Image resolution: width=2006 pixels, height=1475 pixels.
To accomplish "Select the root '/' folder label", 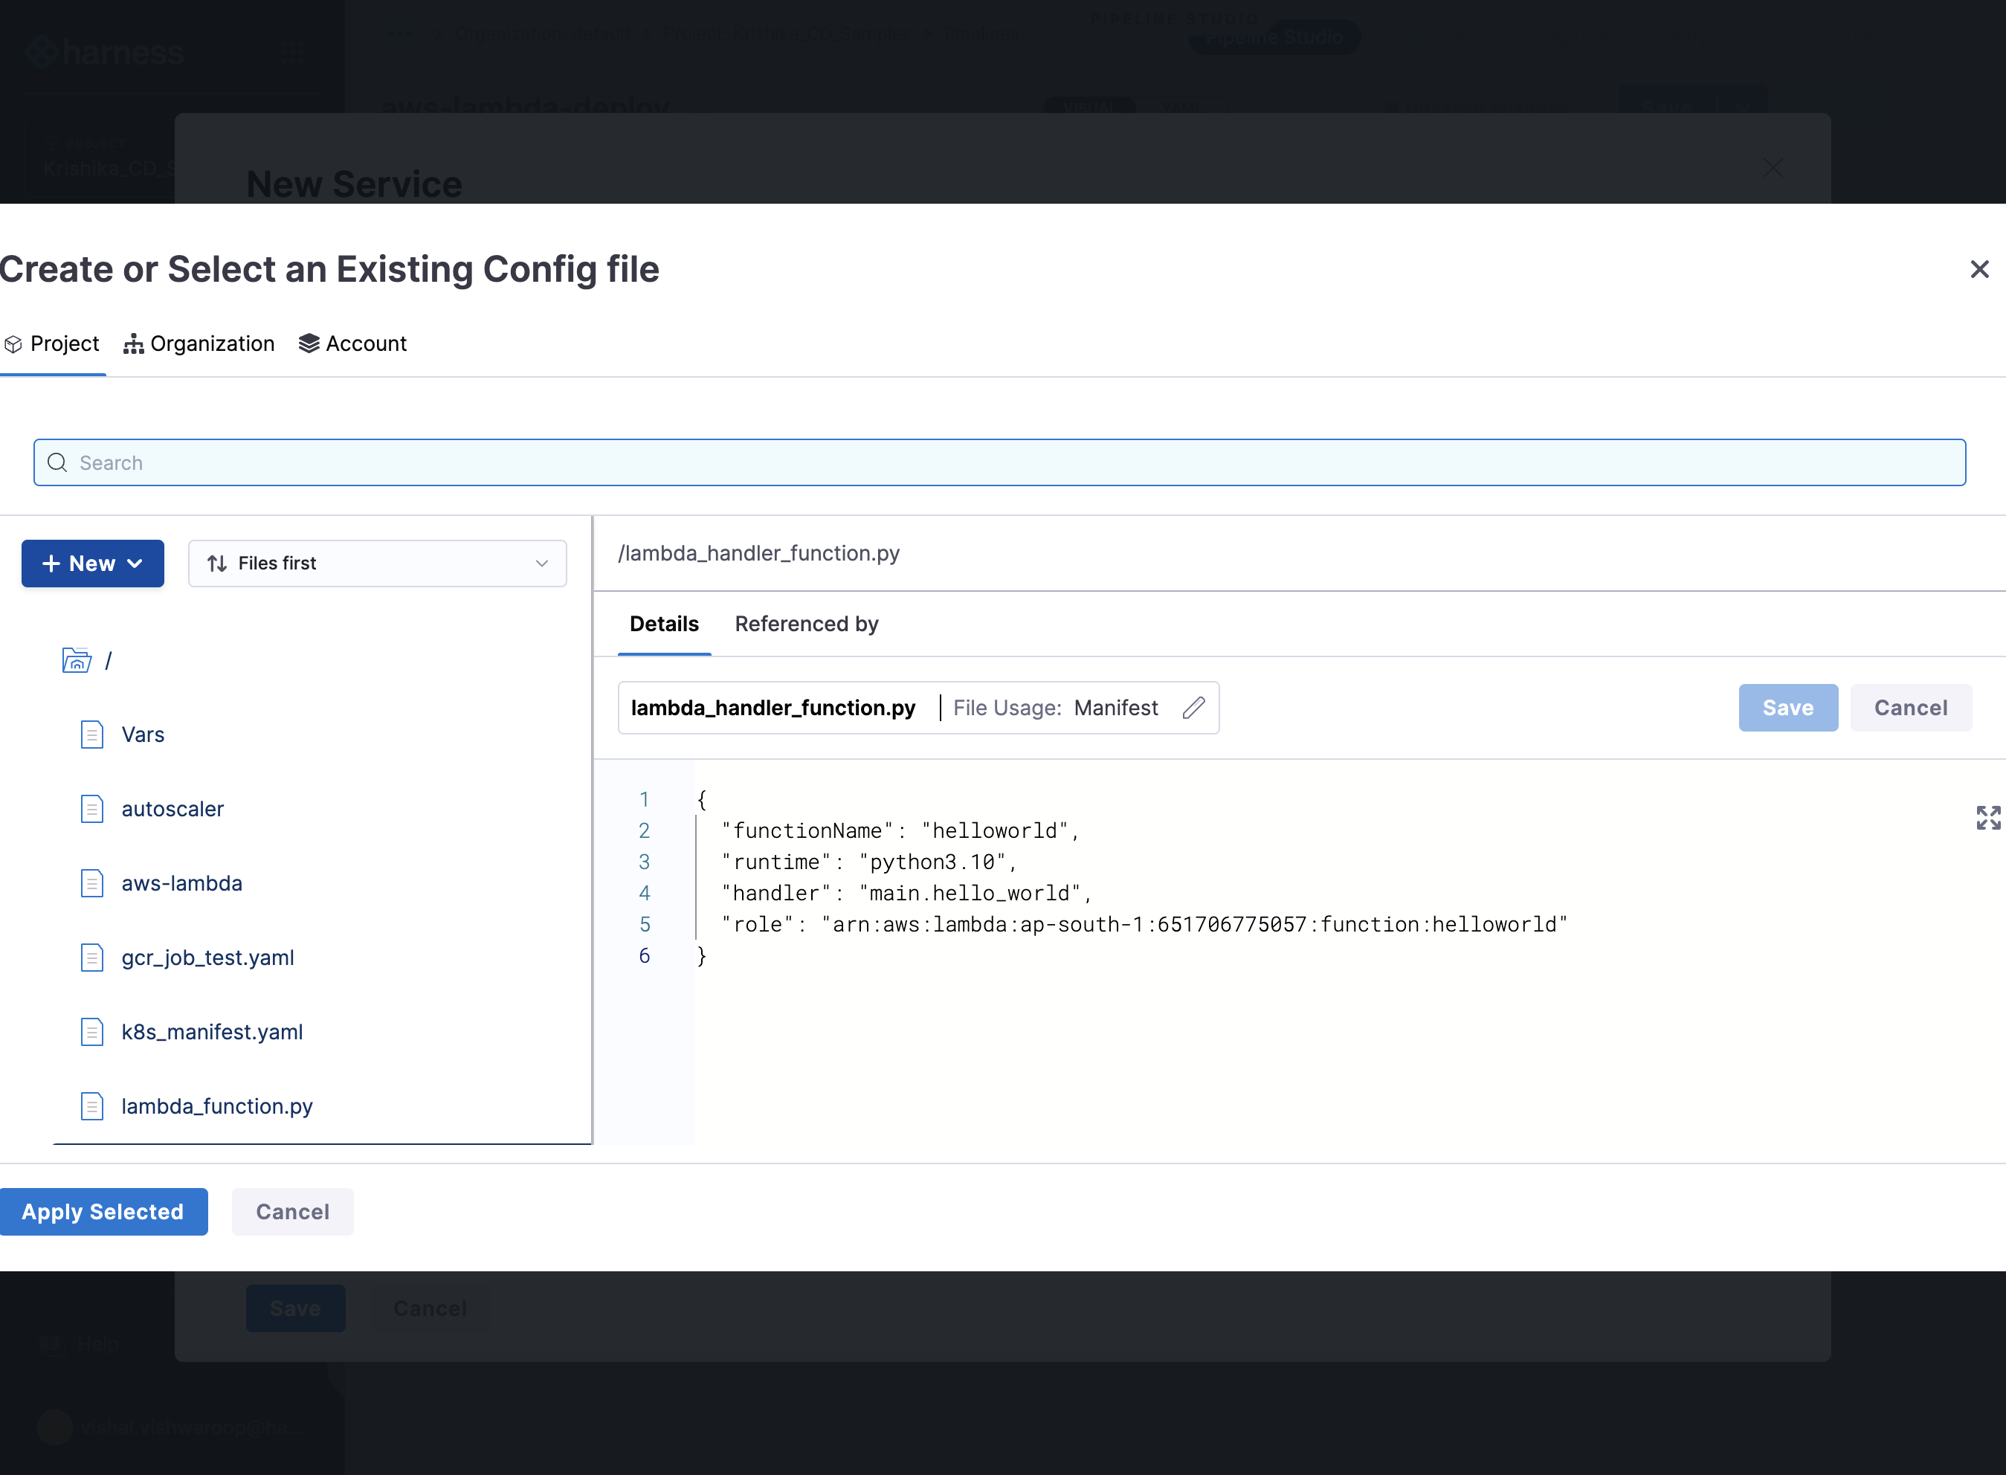I will 108,660.
